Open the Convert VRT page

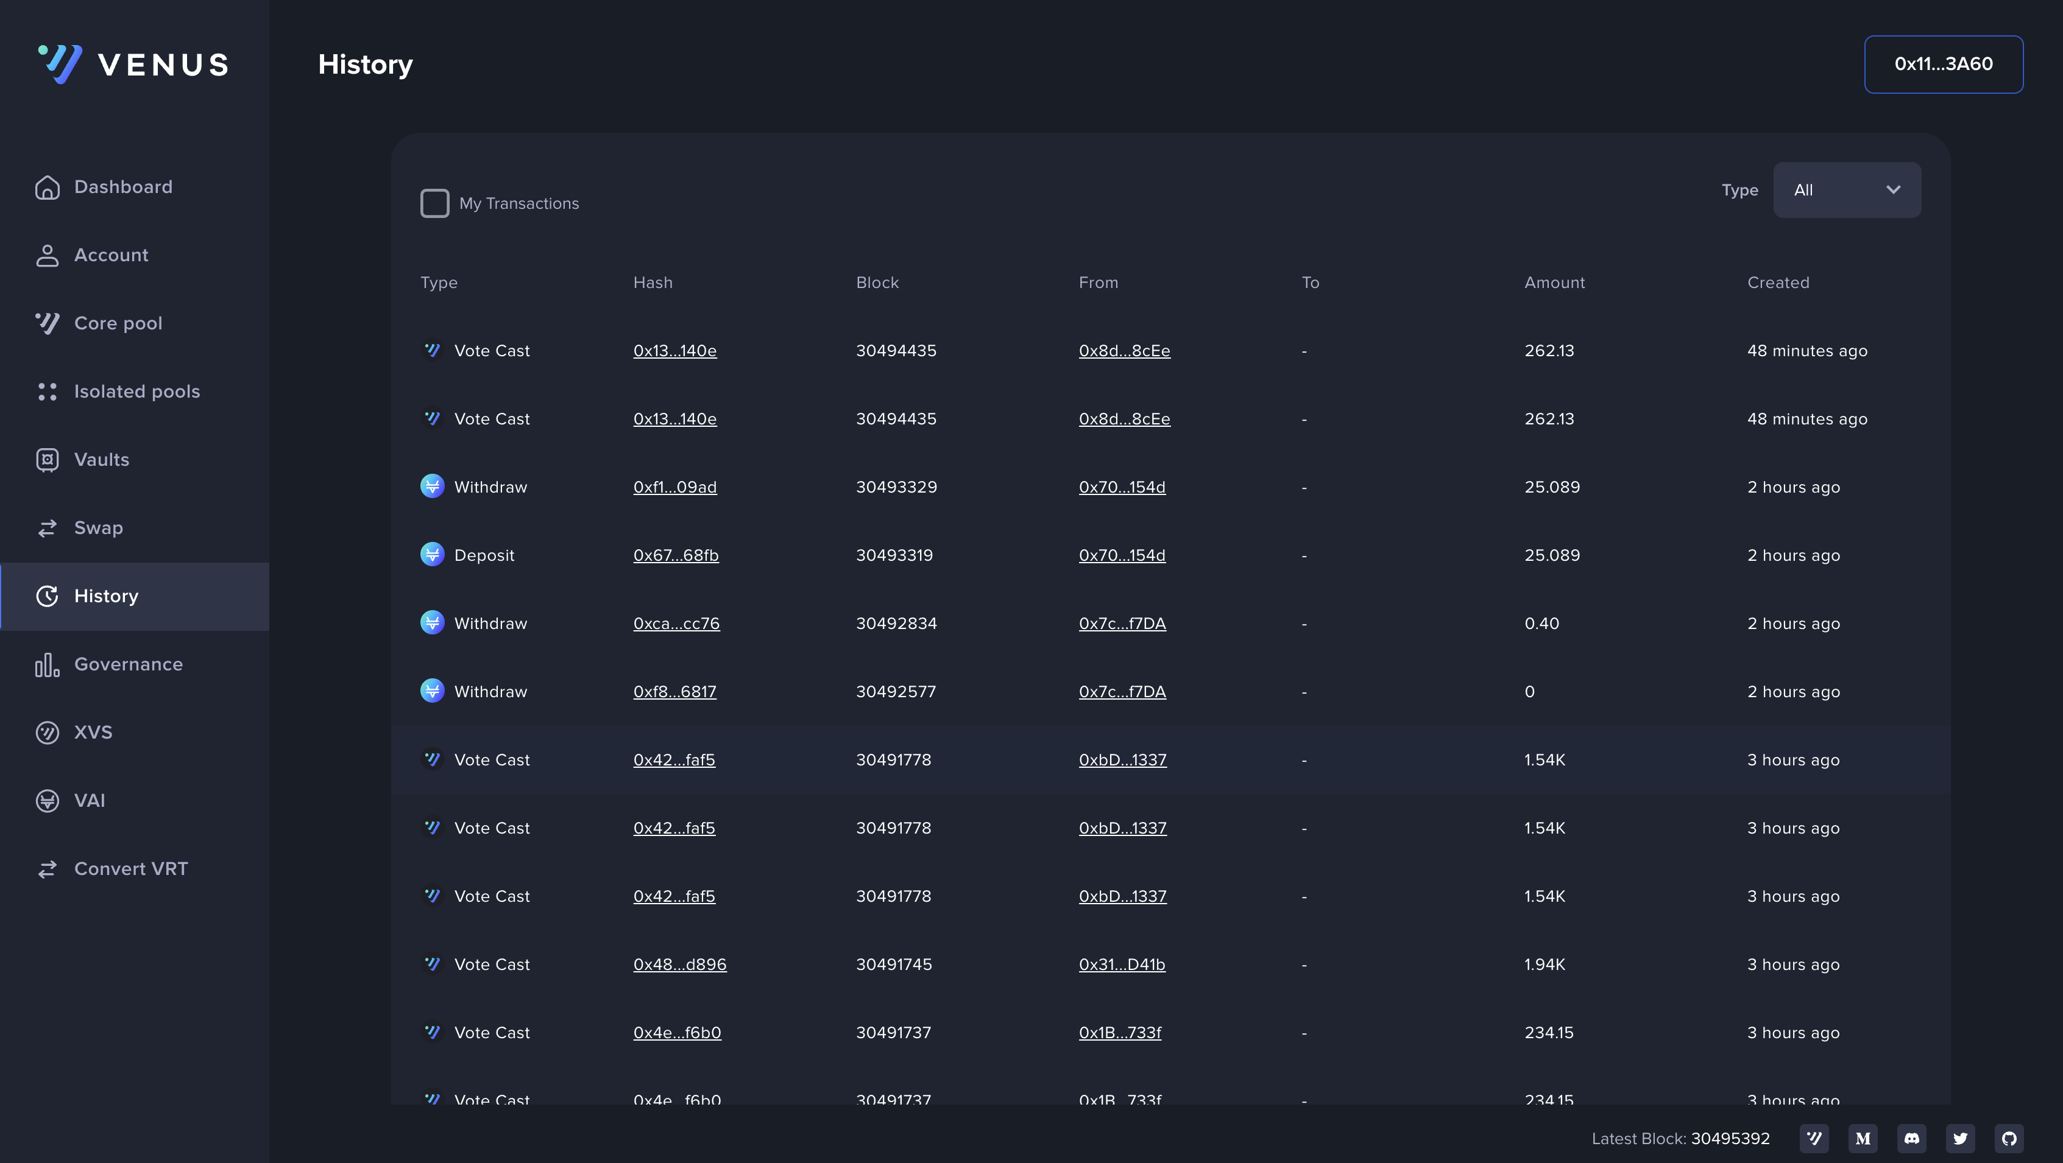click(x=130, y=868)
